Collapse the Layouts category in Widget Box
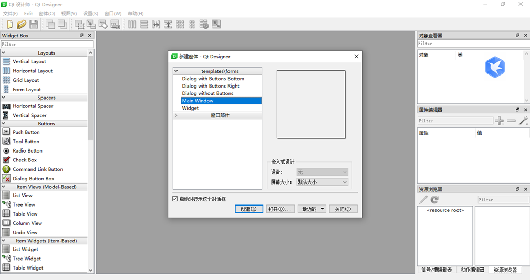This screenshot has width=530, height=280. (3, 53)
